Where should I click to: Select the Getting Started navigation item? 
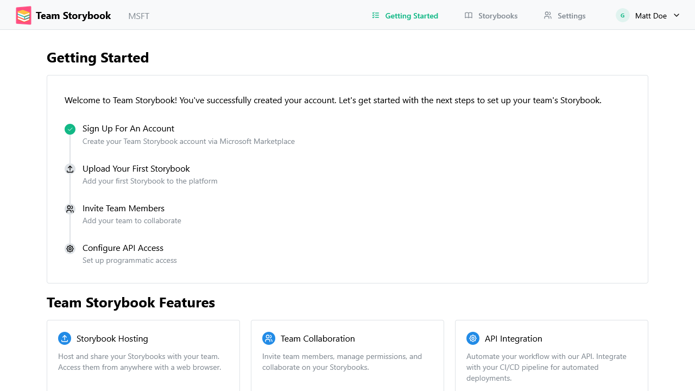(x=411, y=16)
